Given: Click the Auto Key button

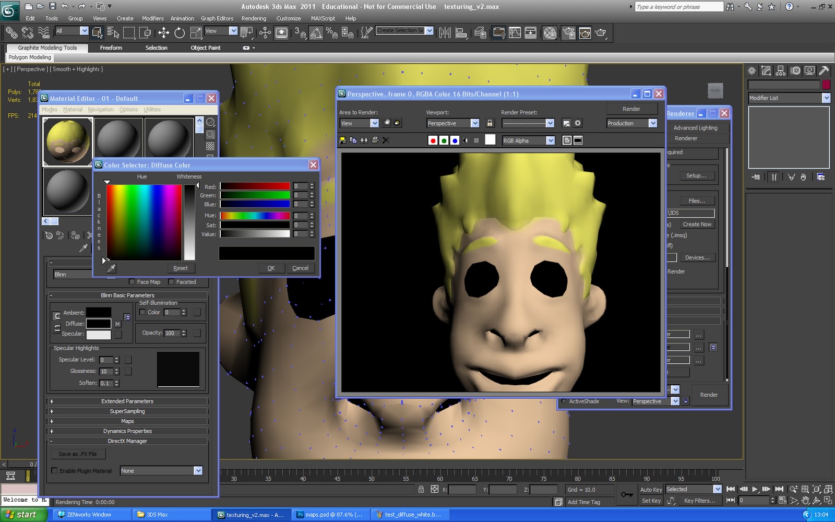Looking at the screenshot, I should [651, 490].
